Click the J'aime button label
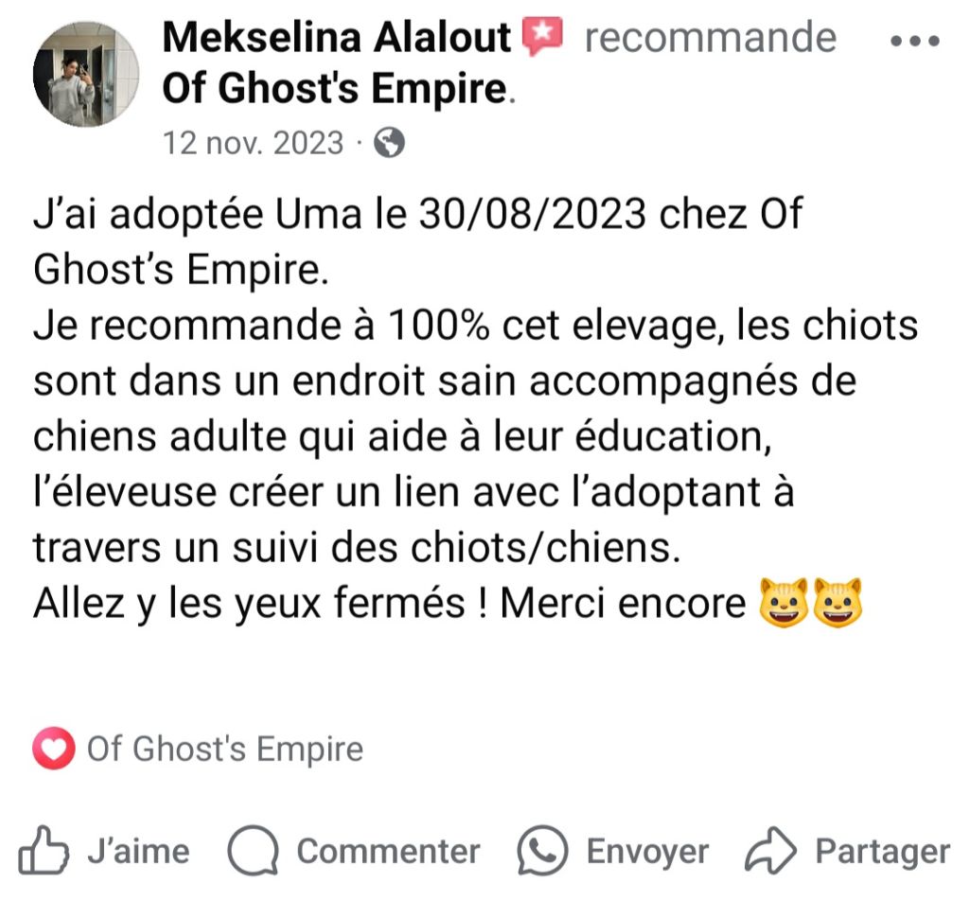 point(138,851)
